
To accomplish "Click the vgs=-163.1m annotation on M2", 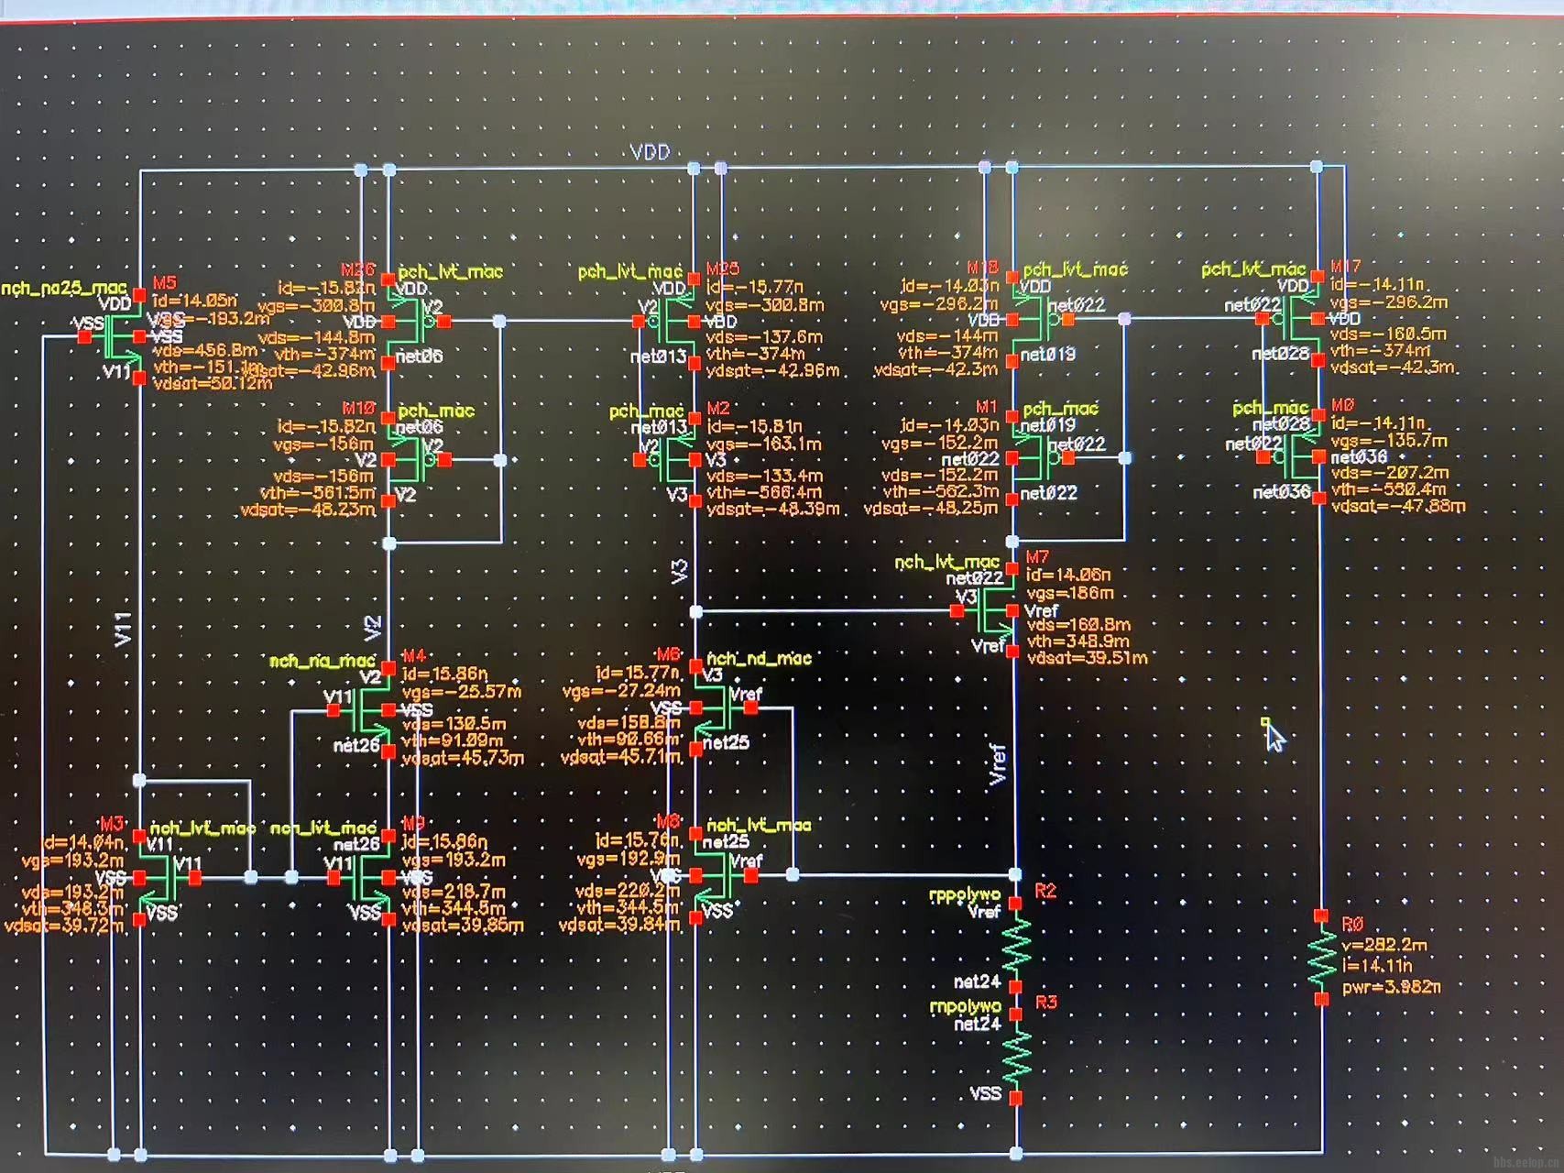I will point(764,444).
